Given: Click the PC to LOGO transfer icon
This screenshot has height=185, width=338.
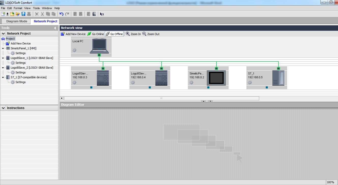Looking at the screenshot, I should click(89, 14).
